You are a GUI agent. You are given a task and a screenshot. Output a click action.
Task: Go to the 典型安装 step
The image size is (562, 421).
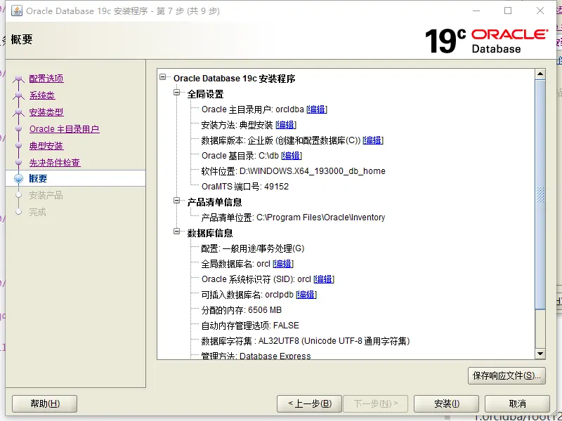point(46,146)
